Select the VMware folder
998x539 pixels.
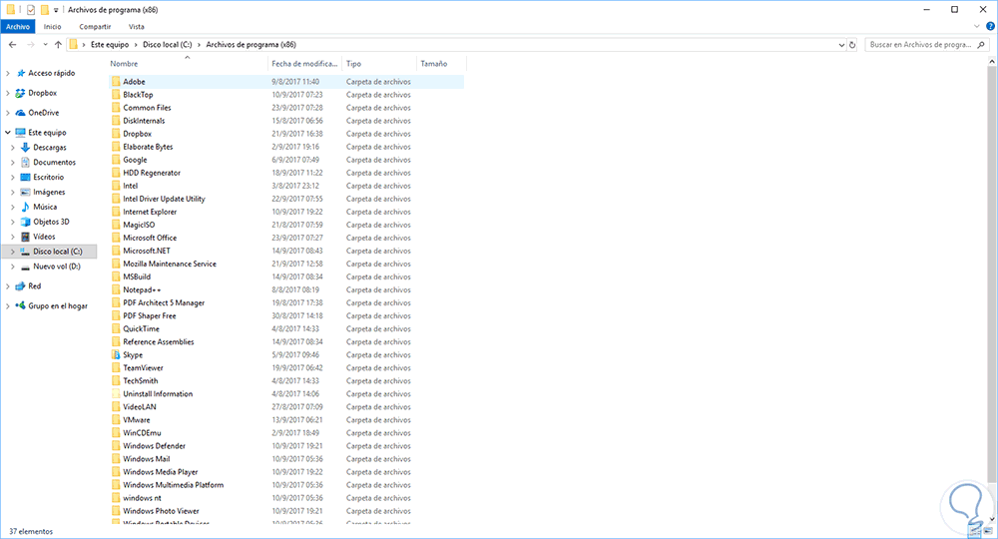click(x=136, y=420)
